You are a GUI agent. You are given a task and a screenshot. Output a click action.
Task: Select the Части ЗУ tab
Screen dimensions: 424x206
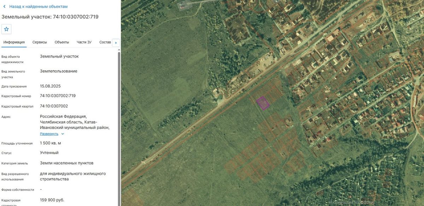point(84,42)
